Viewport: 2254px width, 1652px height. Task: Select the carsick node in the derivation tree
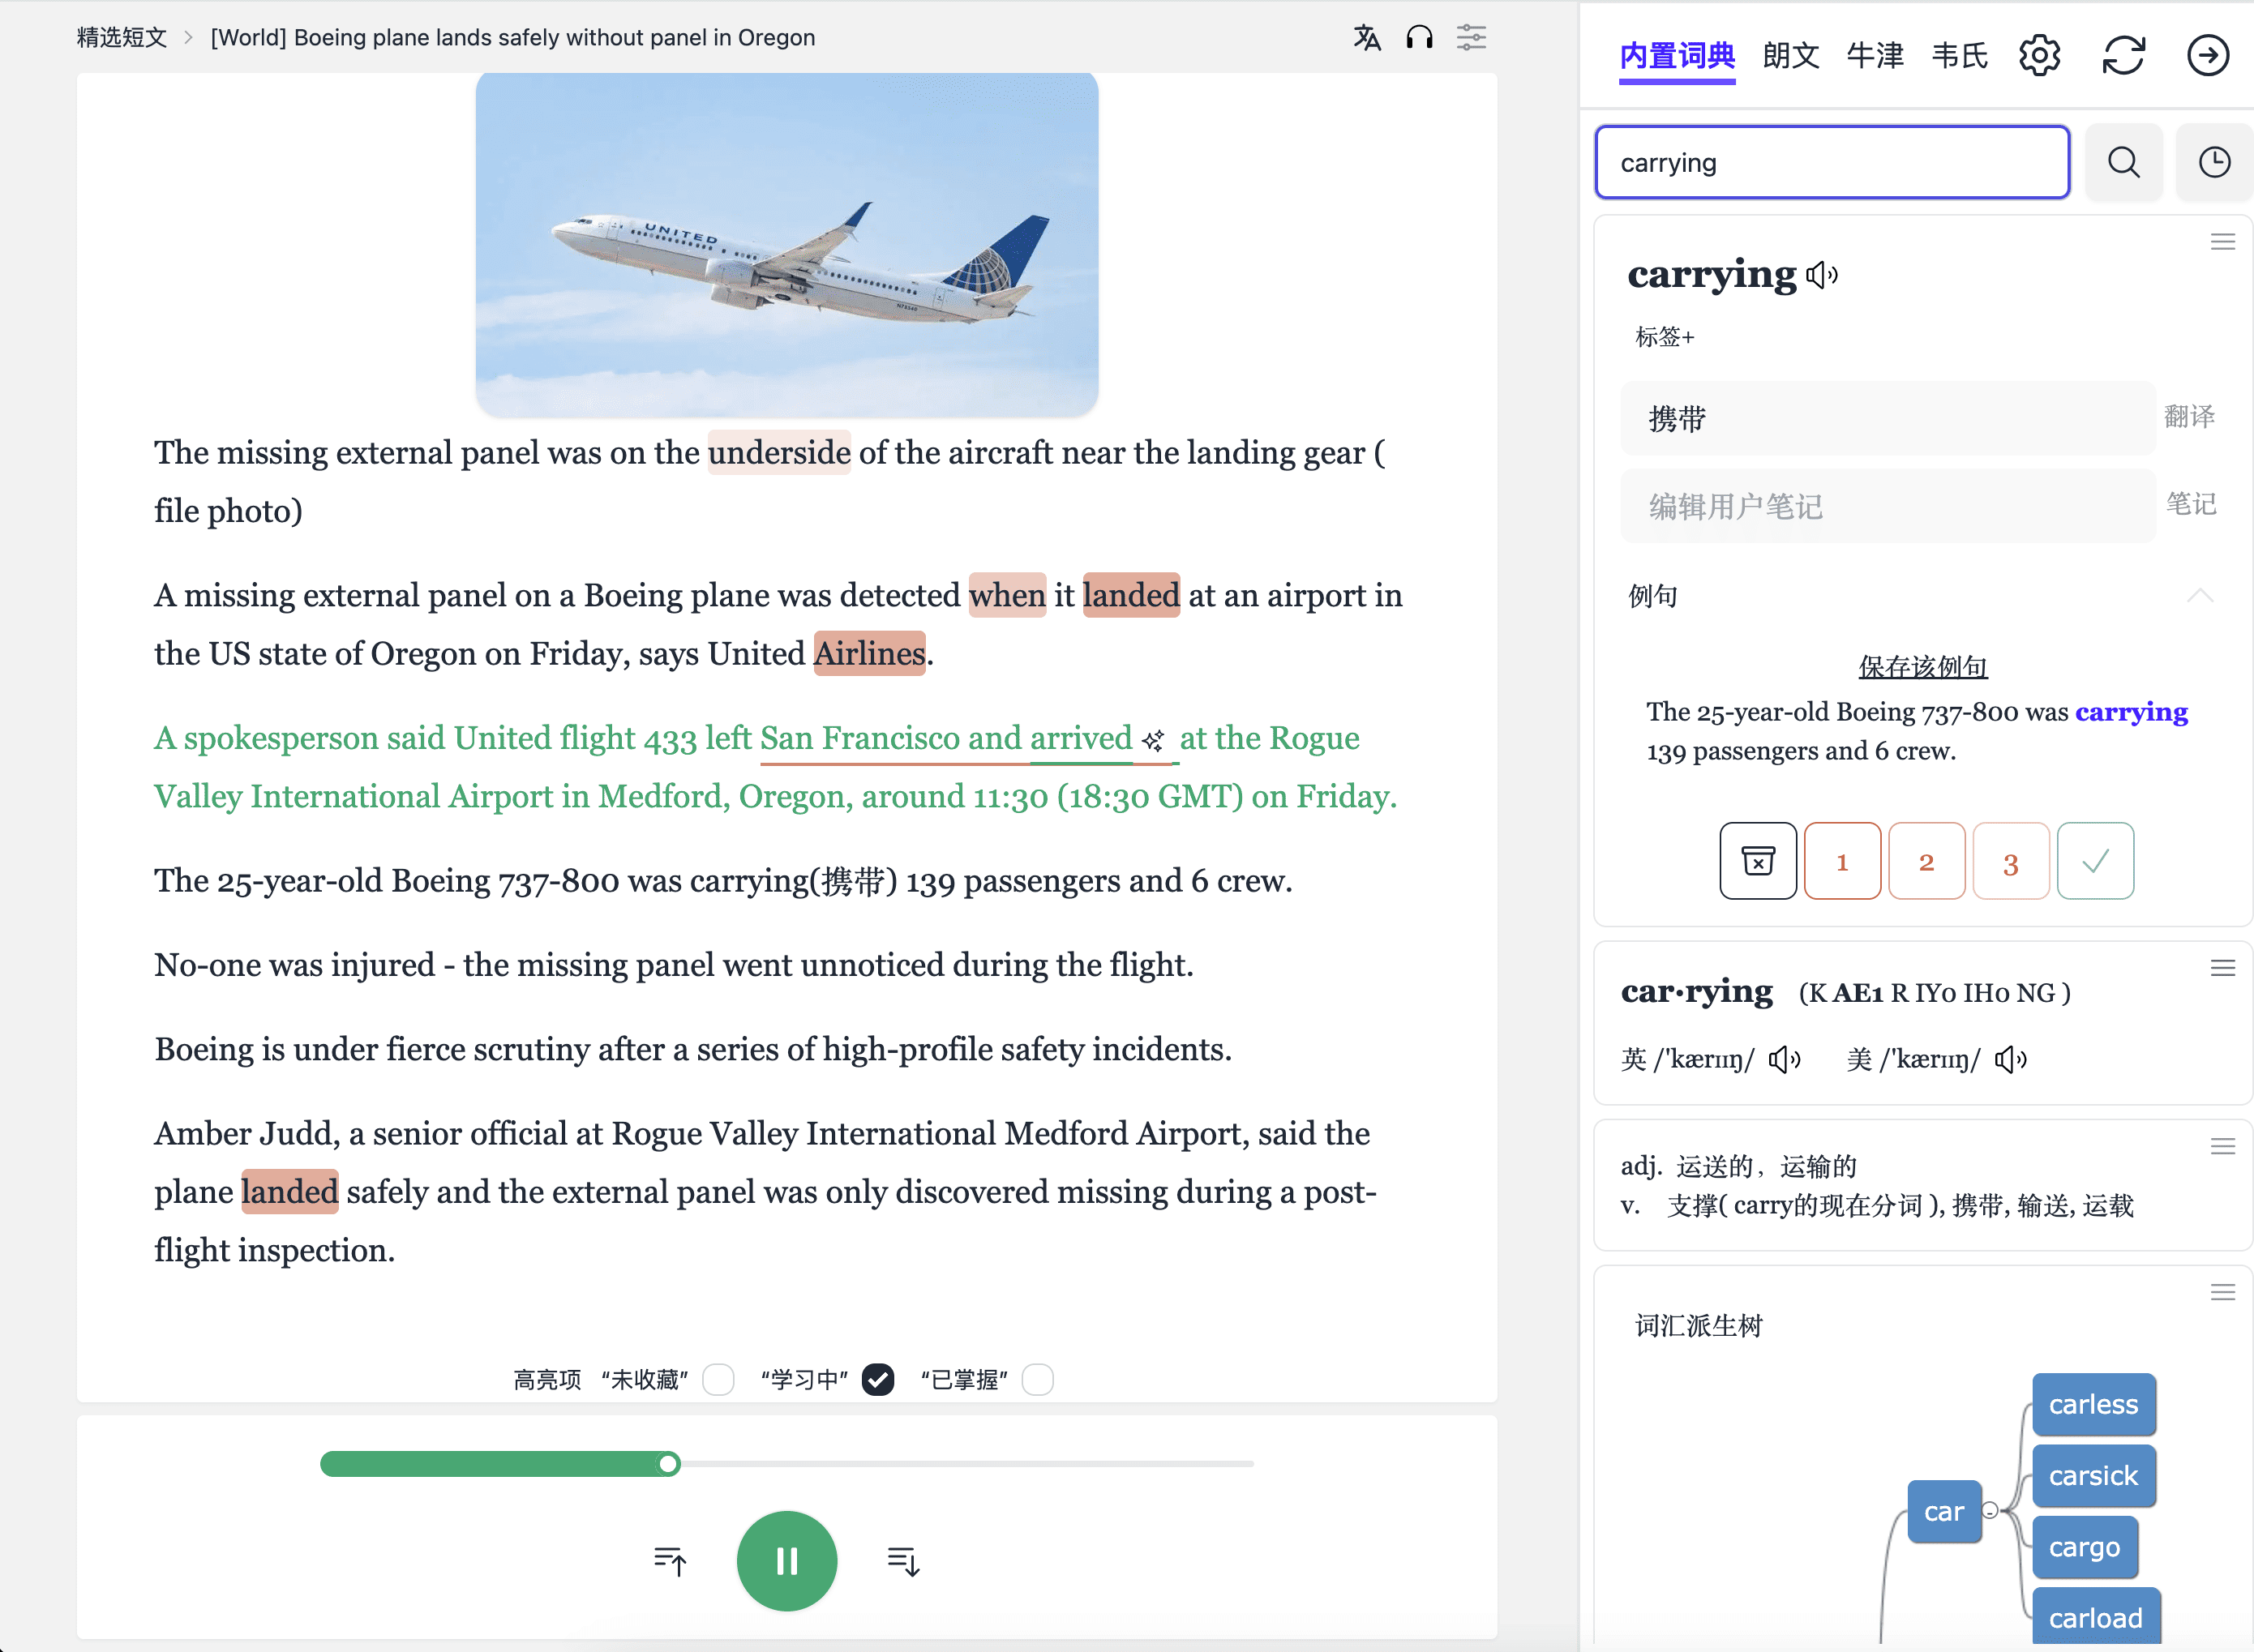[2093, 1475]
